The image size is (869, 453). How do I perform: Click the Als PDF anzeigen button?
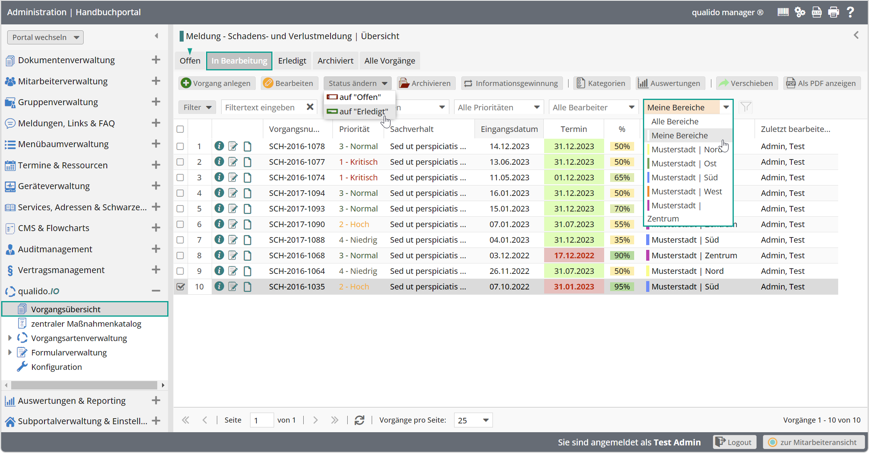point(821,83)
